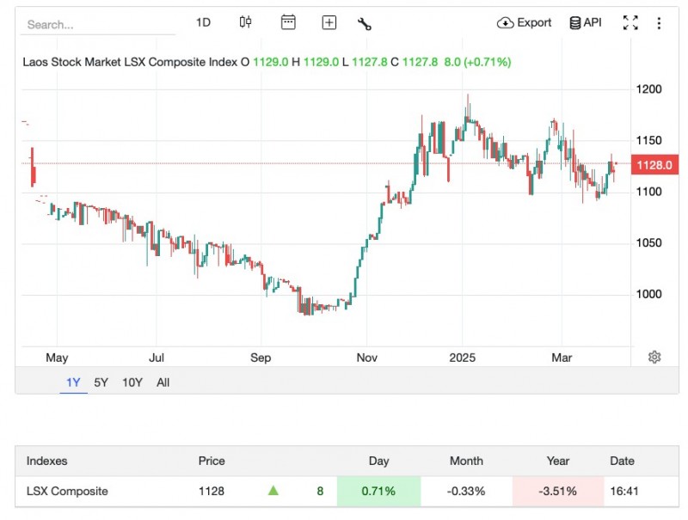Select the 16:41 date cell
The image size is (688, 520).
point(624,491)
